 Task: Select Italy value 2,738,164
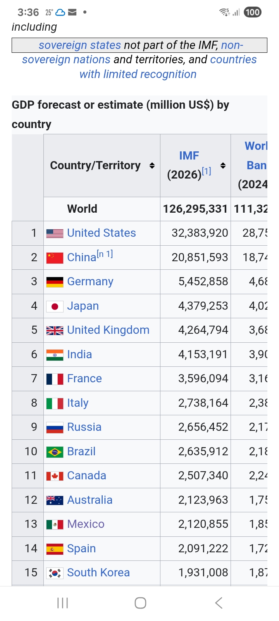click(195, 403)
